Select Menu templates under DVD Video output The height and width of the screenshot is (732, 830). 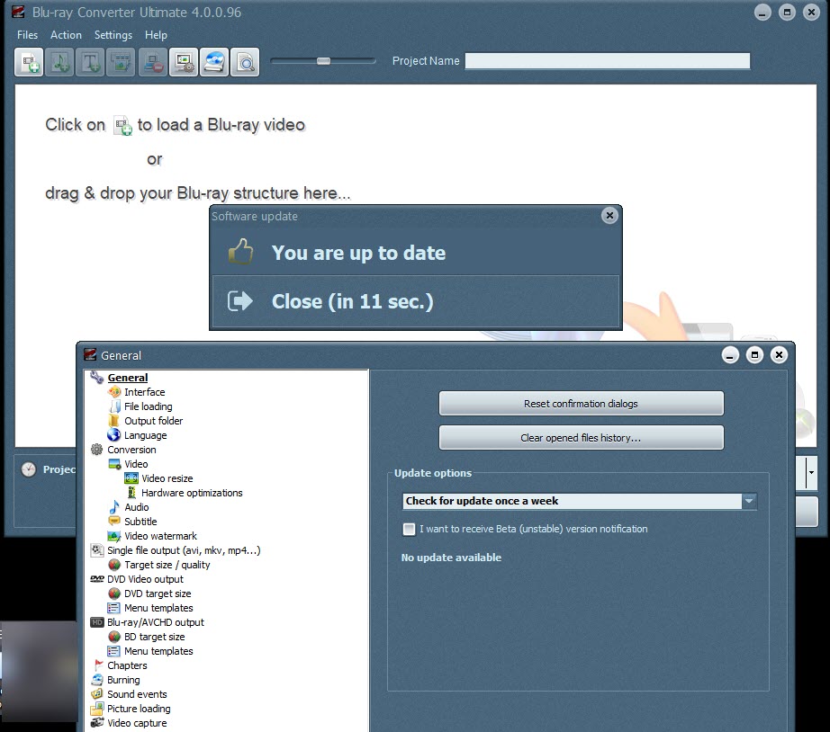tap(158, 608)
